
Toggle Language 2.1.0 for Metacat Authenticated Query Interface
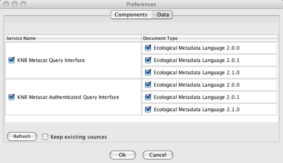(148, 109)
